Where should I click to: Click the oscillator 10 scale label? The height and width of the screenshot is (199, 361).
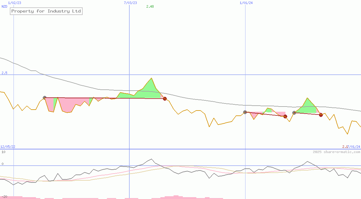click(x=3, y=152)
